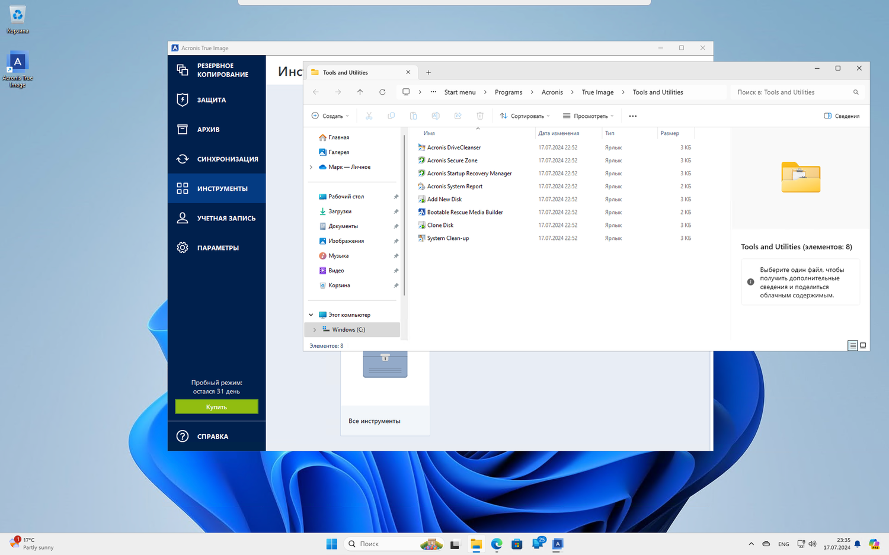Select Acronis Secure Zone shortcut
The image size is (889, 555).
click(x=452, y=161)
